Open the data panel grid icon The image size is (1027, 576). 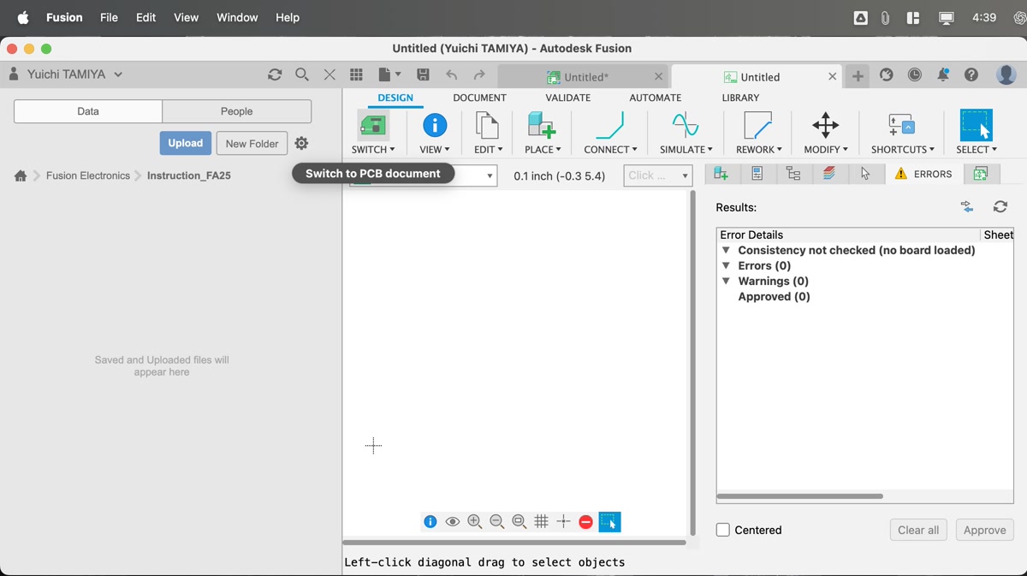357,75
